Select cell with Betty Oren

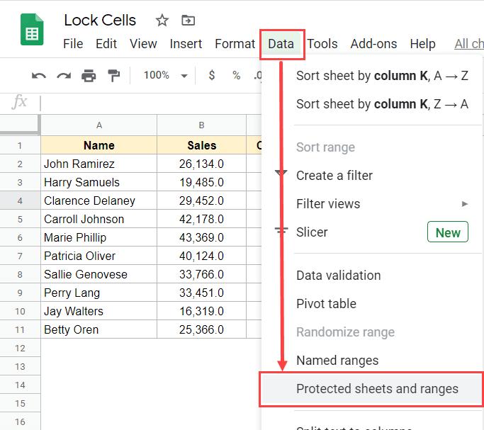[99, 329]
